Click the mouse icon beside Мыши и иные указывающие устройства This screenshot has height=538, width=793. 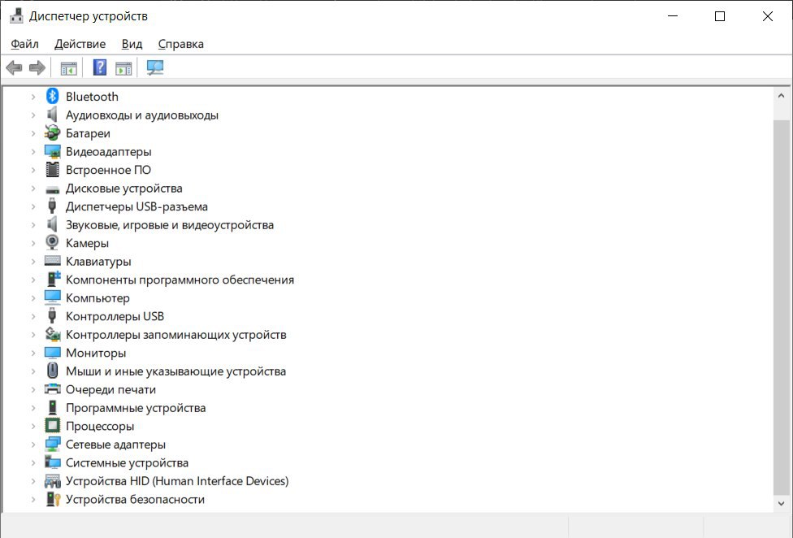pos(52,371)
